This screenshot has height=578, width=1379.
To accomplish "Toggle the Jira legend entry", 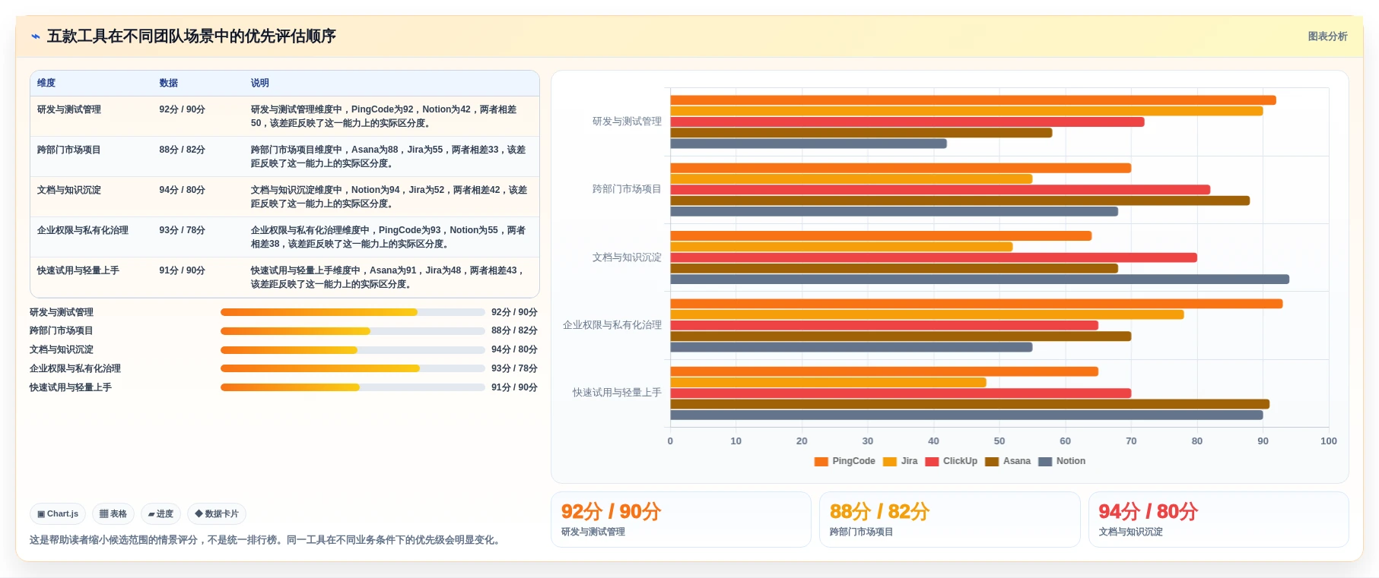I will (x=900, y=461).
